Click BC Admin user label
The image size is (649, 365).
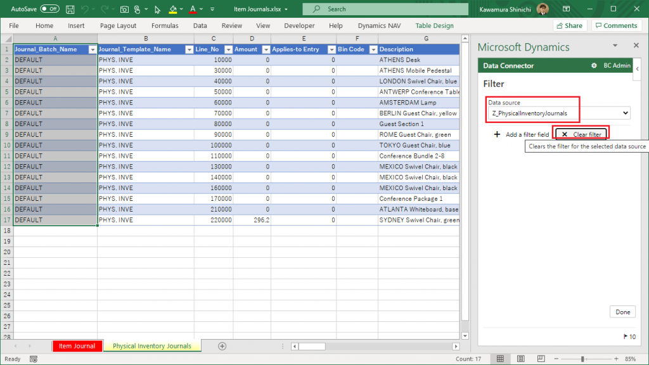[617, 65]
